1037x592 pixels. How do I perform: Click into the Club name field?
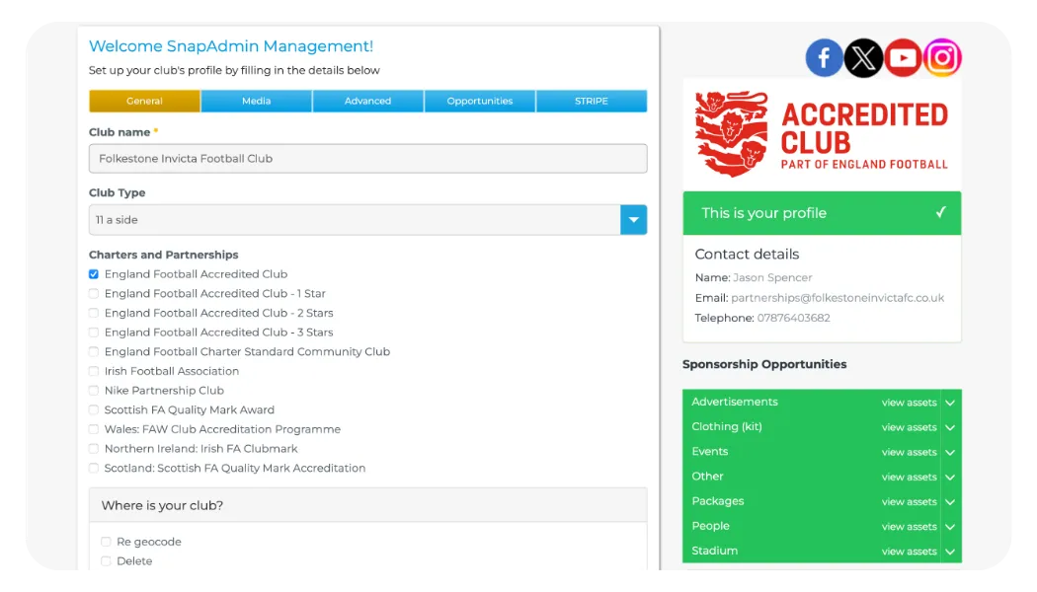(367, 159)
